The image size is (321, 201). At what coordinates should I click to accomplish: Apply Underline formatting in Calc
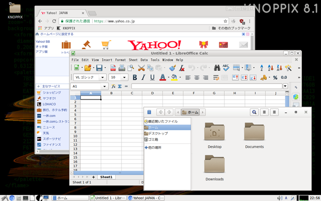(152, 77)
